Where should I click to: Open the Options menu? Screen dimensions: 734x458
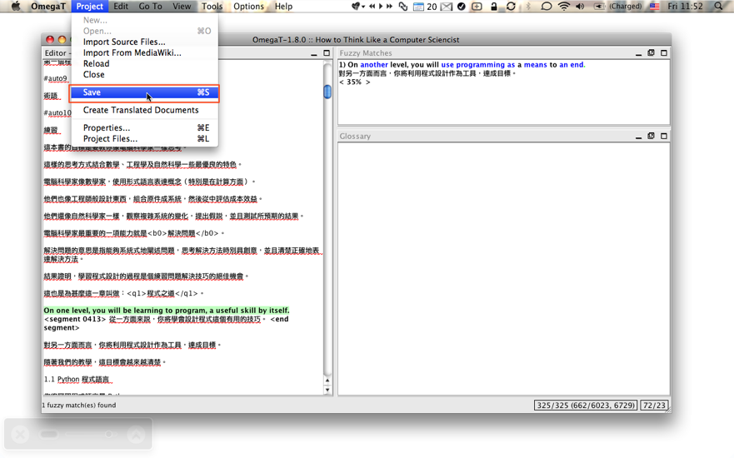[x=248, y=6]
